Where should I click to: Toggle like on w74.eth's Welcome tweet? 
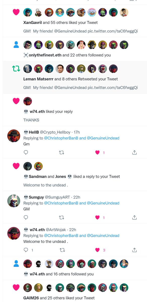point(97,250)
